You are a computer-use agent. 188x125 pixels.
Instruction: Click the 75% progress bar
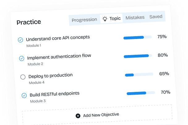(x=138, y=37)
